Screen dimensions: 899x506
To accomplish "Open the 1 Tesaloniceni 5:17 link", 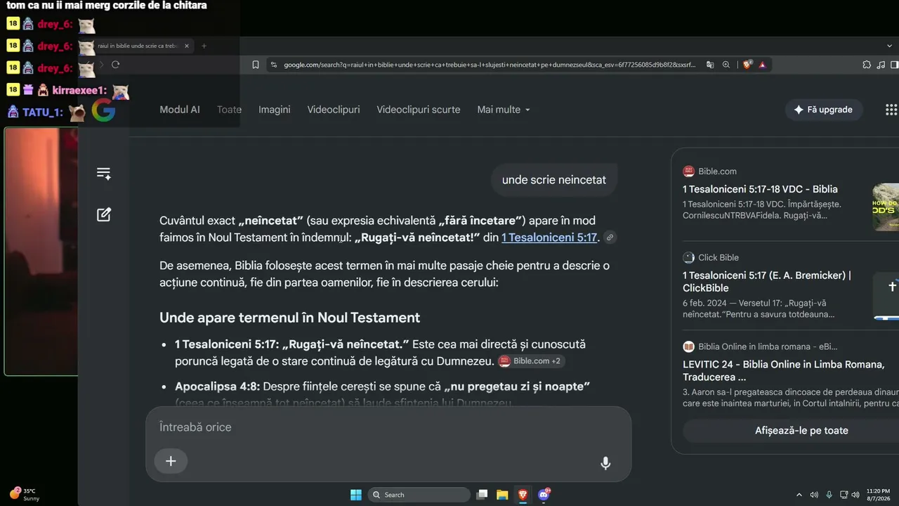I will pos(549,238).
